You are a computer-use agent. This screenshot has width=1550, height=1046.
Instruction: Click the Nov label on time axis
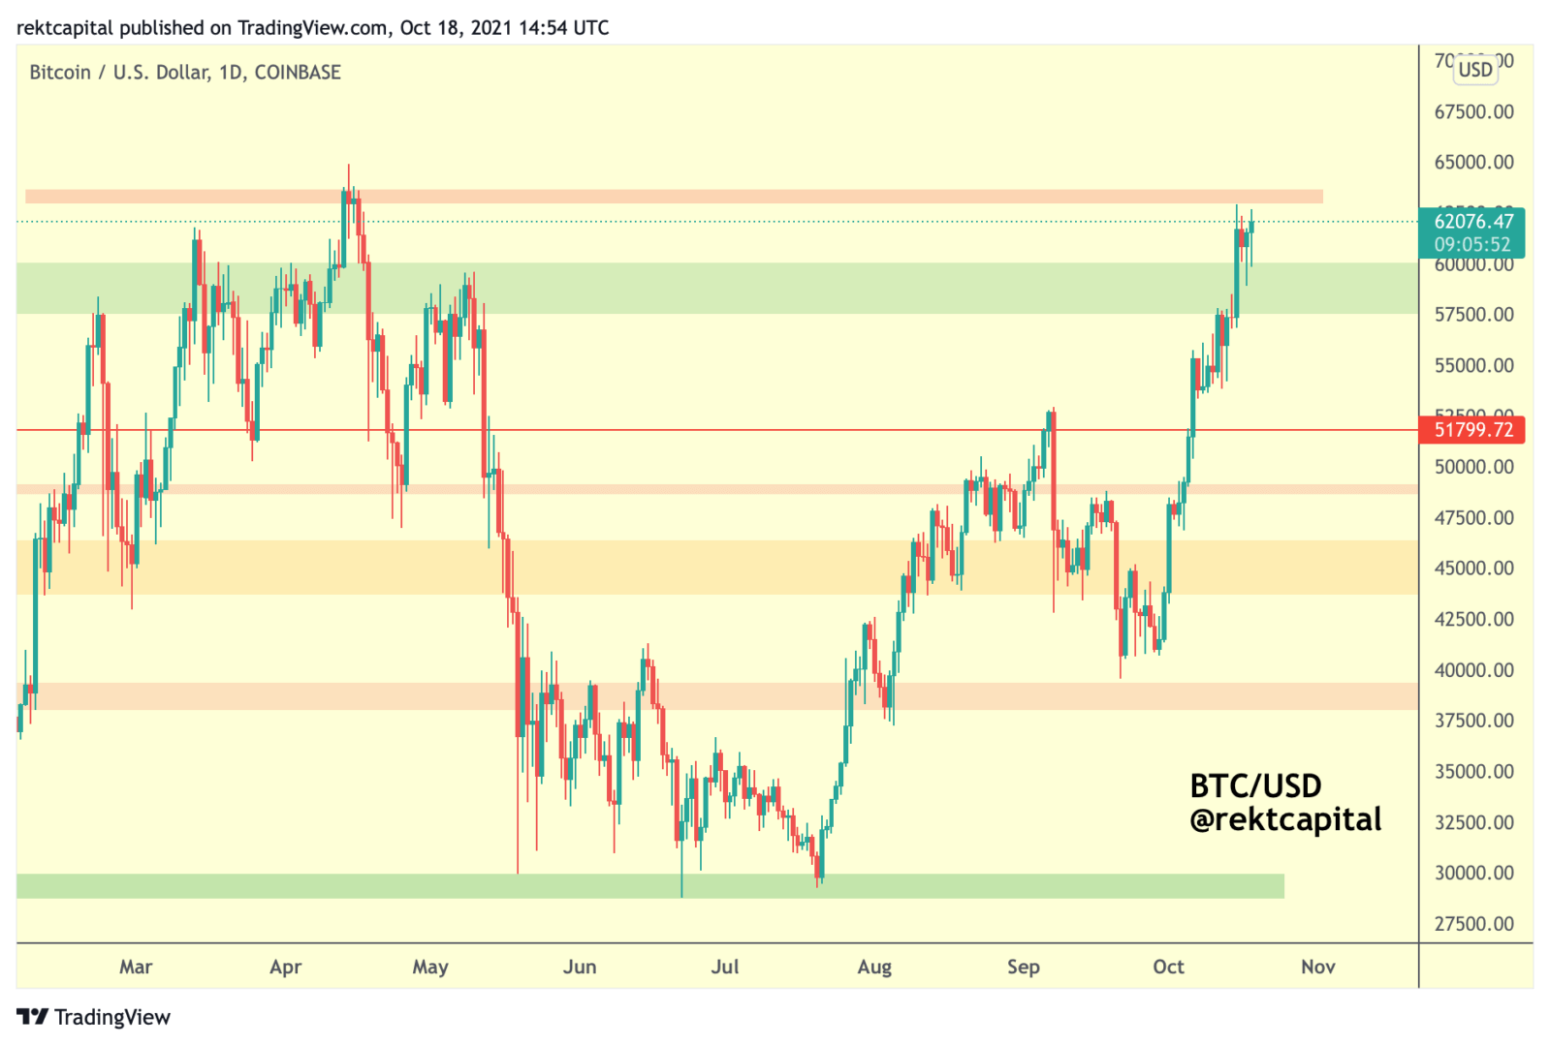1318,967
